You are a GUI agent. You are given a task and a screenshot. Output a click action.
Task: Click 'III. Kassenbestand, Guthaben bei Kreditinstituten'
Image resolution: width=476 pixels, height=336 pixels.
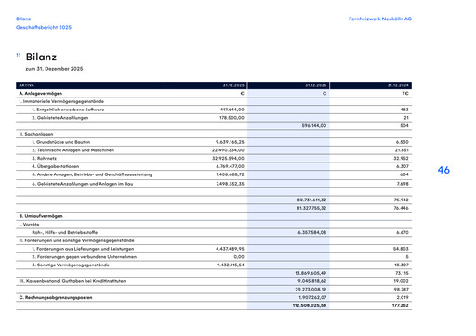pos(73,281)
